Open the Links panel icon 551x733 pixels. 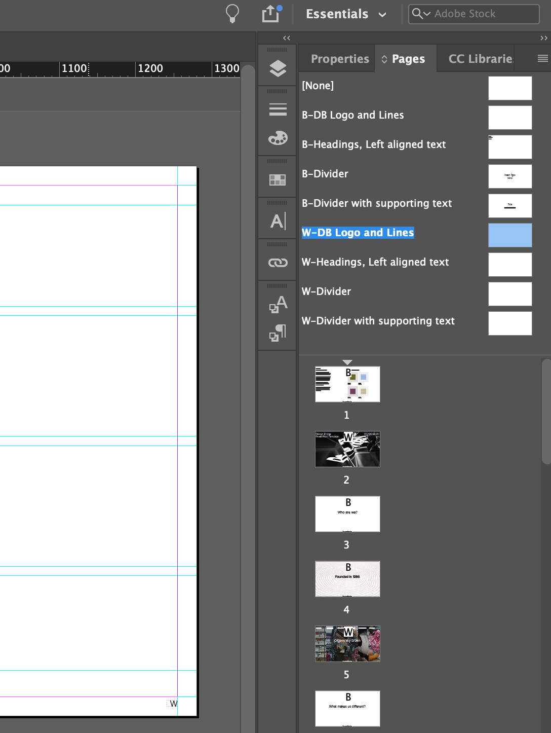pos(278,263)
